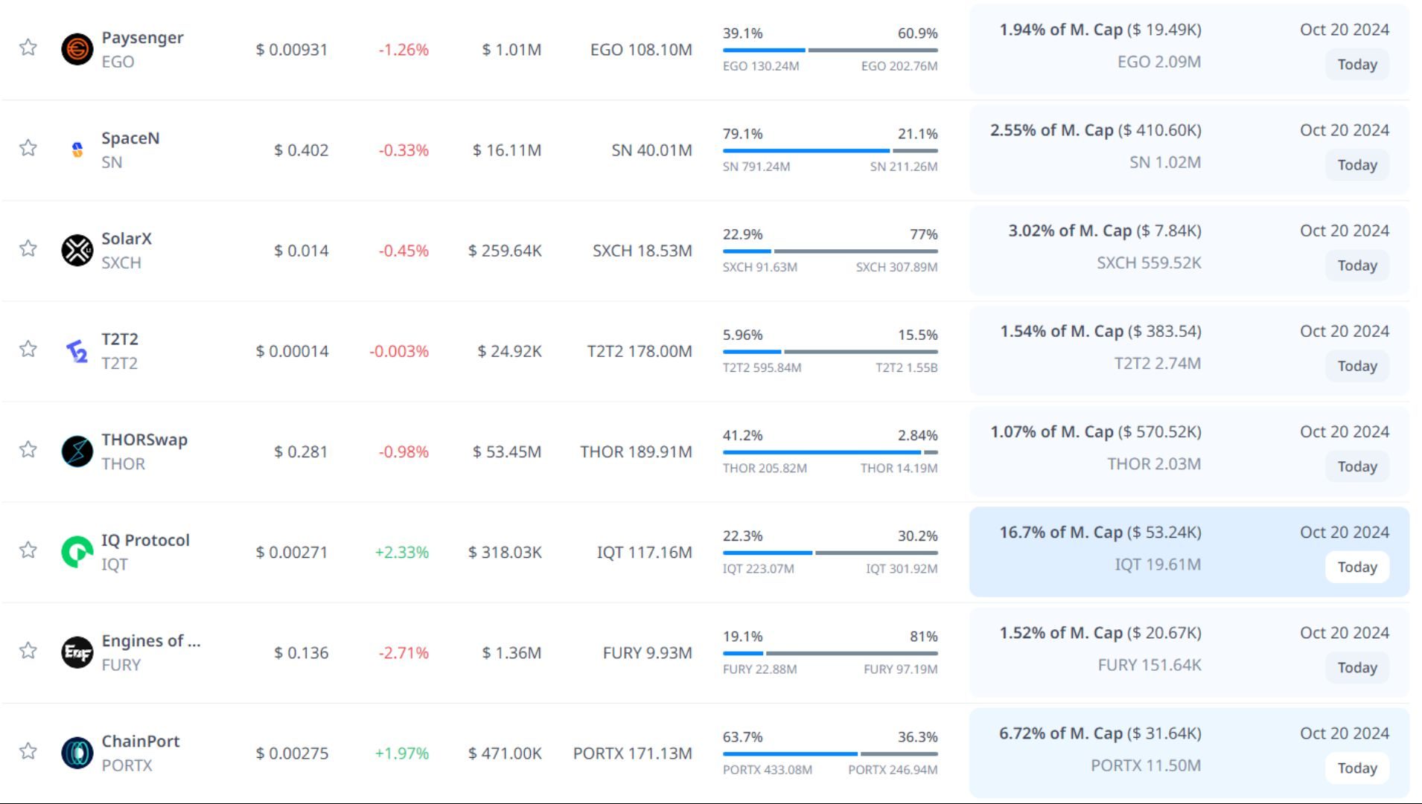
Task: Click the Engines of Fury logo
Action: pos(77,652)
